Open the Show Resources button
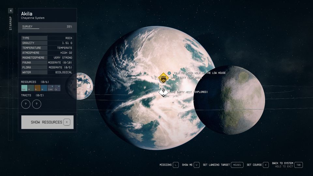The width and height of the screenshot is (313, 176). point(47,122)
